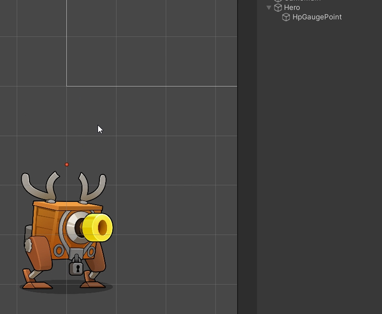Select HpGaugePoint in the hierarchy
Viewport: 382px width, 314px height.
pyautogui.click(x=317, y=17)
